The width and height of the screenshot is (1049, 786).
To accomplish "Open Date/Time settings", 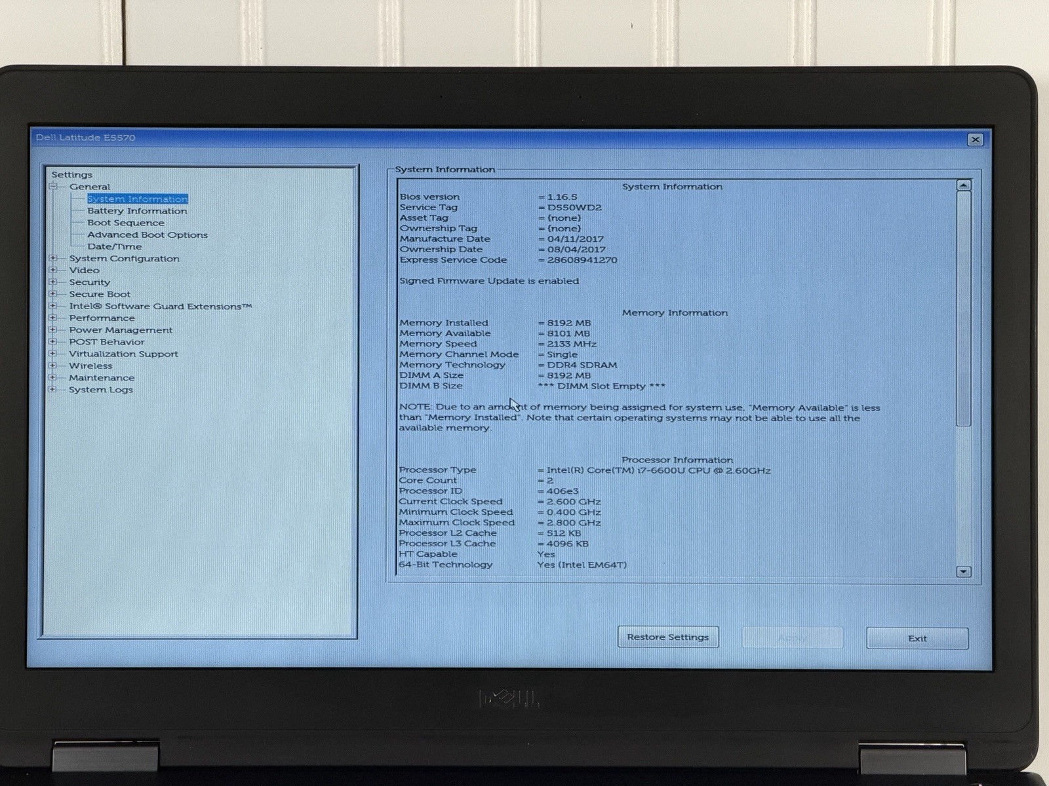I will 115,246.
